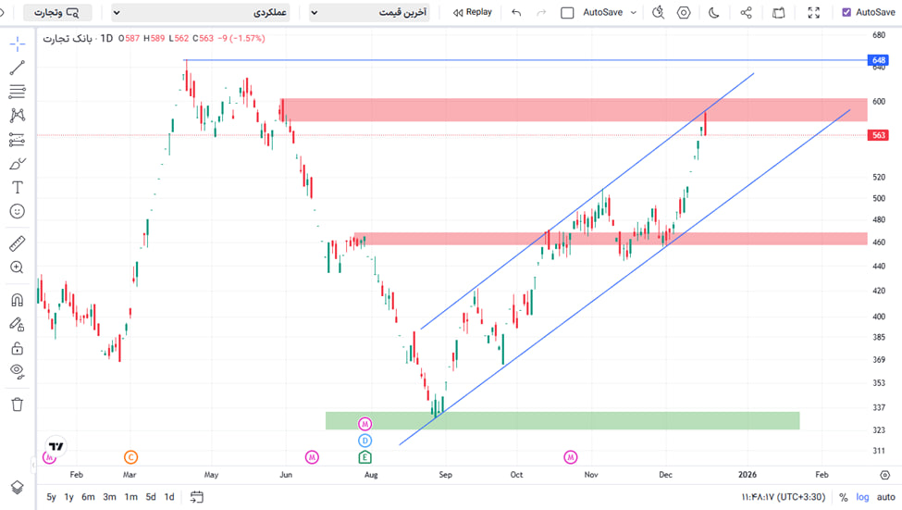Viewport: 902px width, 510px height.
Task: Open the وتجارت symbol search
Action: coord(57,12)
